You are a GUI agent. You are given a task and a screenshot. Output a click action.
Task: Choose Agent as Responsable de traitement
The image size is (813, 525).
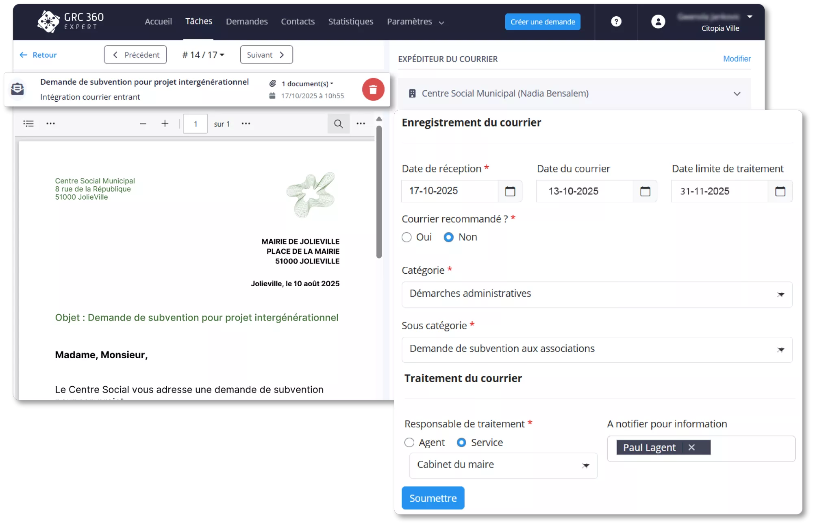pyautogui.click(x=409, y=442)
